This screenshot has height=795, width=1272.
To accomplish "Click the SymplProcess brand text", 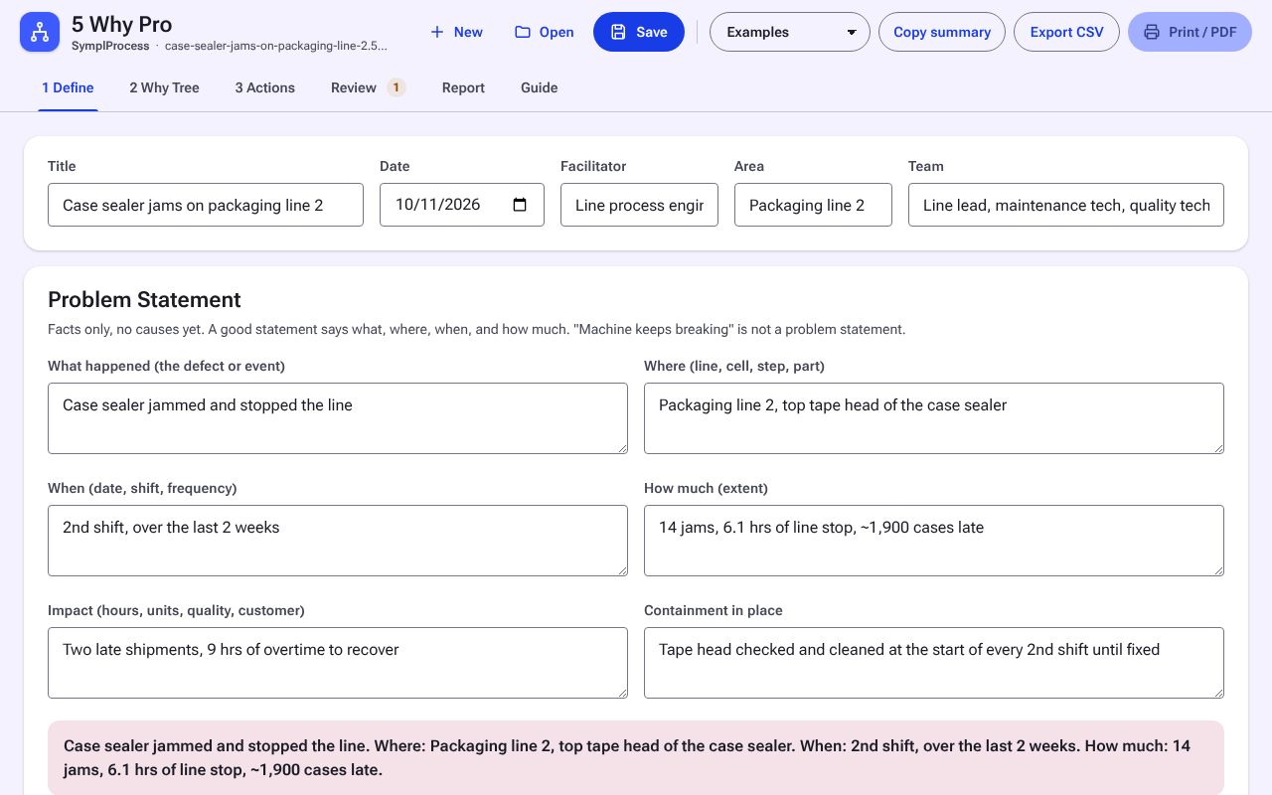I will click(x=110, y=46).
